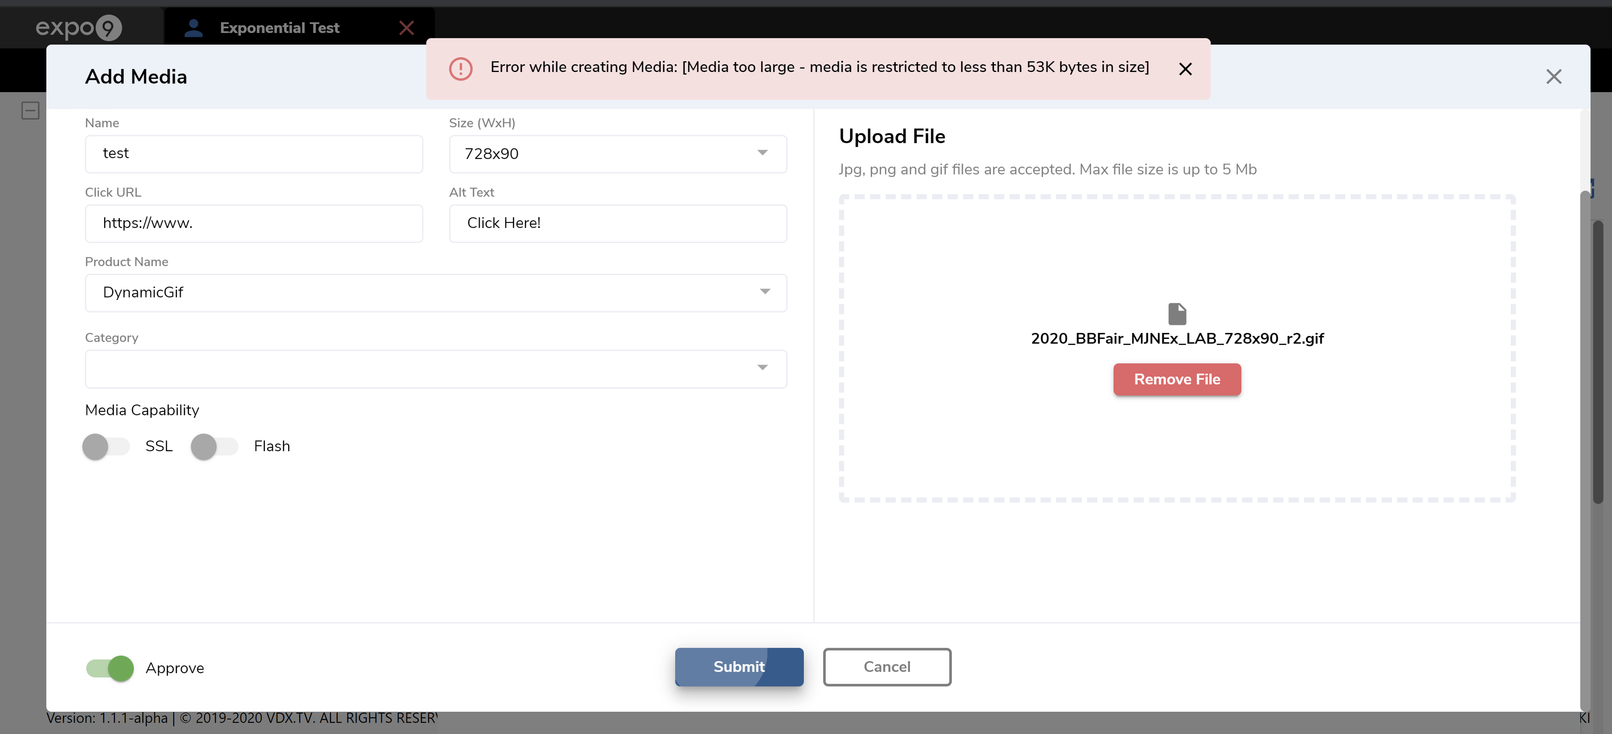Click the red error alert icon

pyautogui.click(x=461, y=68)
